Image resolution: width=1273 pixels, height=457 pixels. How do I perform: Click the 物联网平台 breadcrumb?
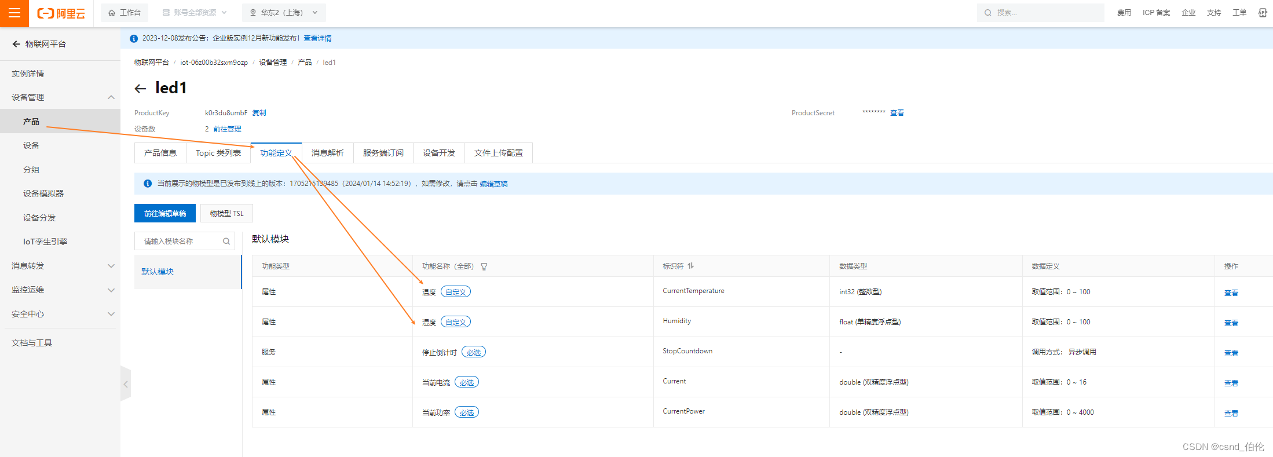pos(152,63)
